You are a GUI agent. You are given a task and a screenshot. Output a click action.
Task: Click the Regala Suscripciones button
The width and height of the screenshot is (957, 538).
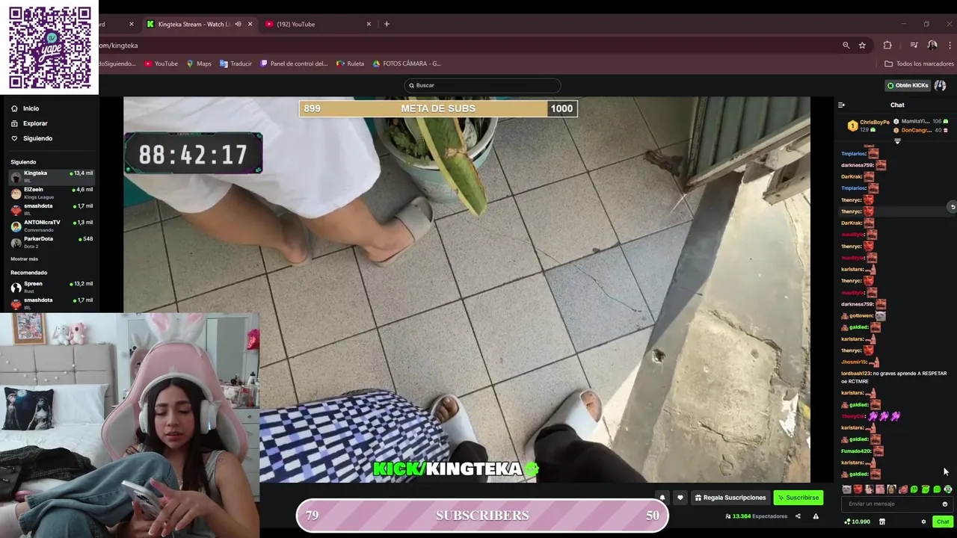pyautogui.click(x=730, y=498)
